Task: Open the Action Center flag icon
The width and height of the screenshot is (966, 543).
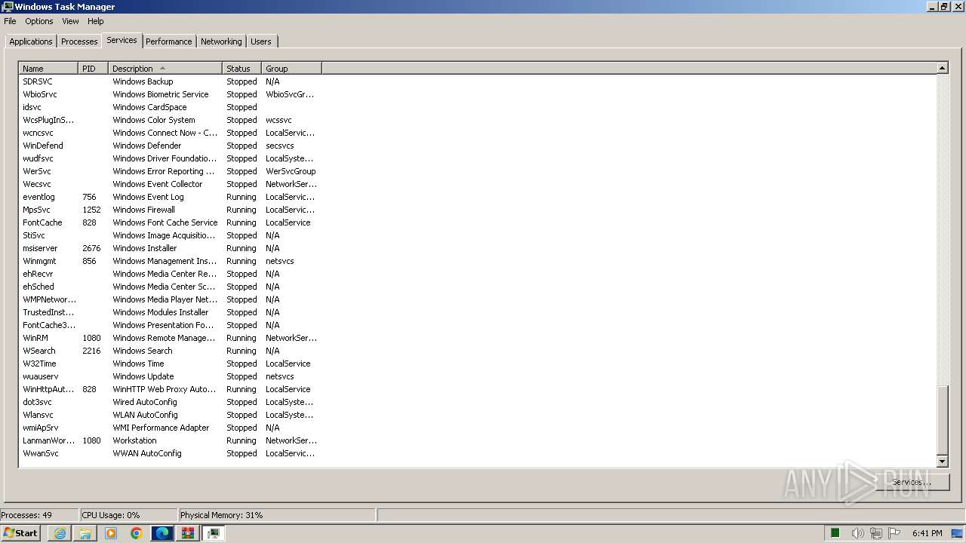Action: point(894,533)
